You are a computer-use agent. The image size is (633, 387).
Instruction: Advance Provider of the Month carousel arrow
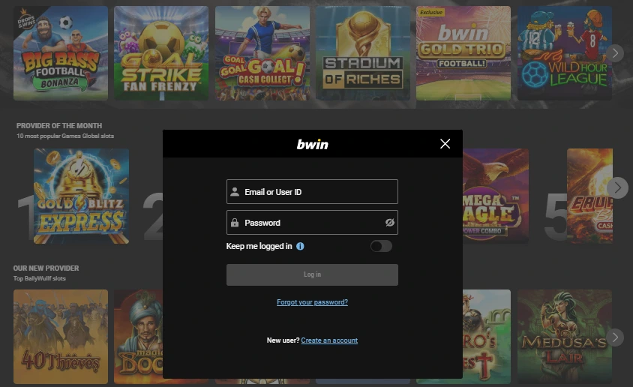pos(618,187)
